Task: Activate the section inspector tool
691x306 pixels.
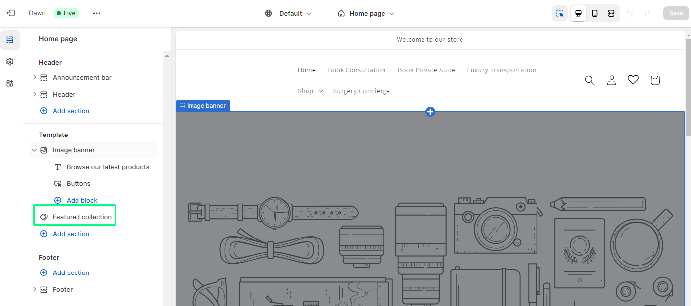Action: click(560, 13)
